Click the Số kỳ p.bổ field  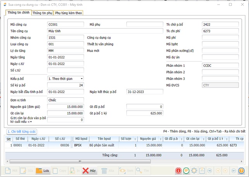(65, 85)
